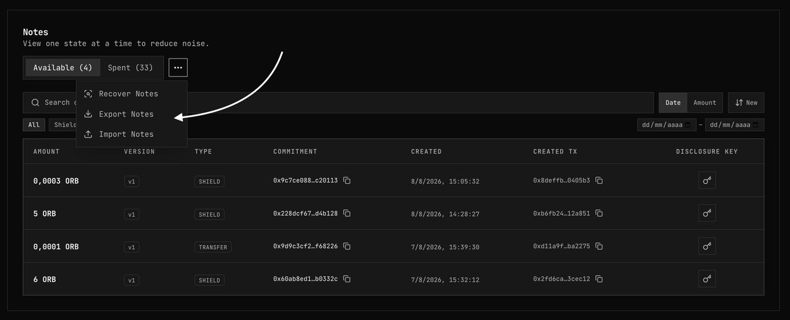The image size is (790, 320).
Task: Copy created tx 0xb6fb24…12a851
Action: [599, 213]
